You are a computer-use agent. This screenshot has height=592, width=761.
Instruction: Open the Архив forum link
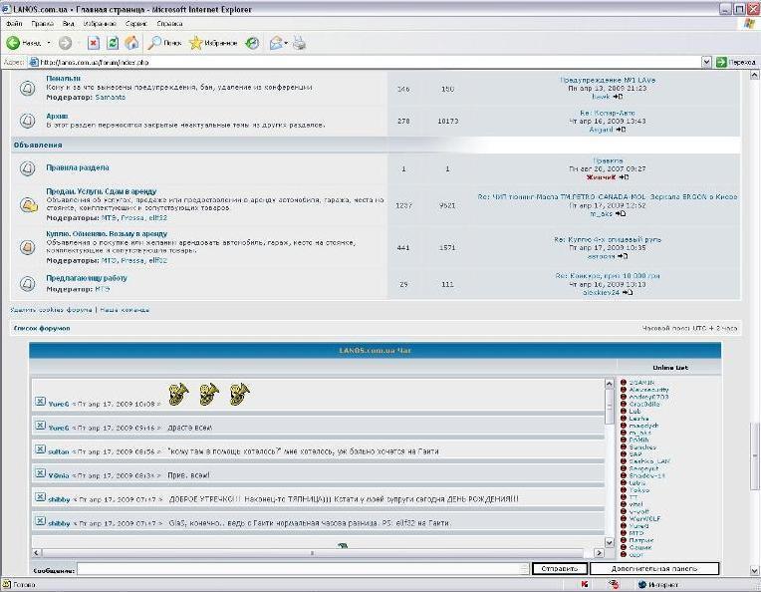(57, 116)
